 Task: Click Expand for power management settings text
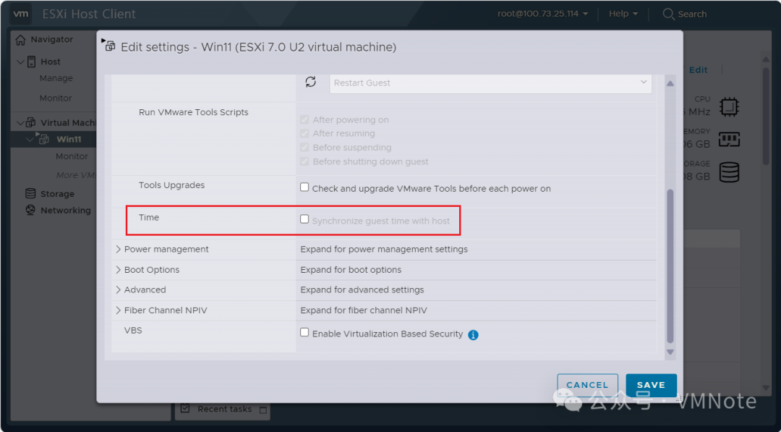pos(384,249)
